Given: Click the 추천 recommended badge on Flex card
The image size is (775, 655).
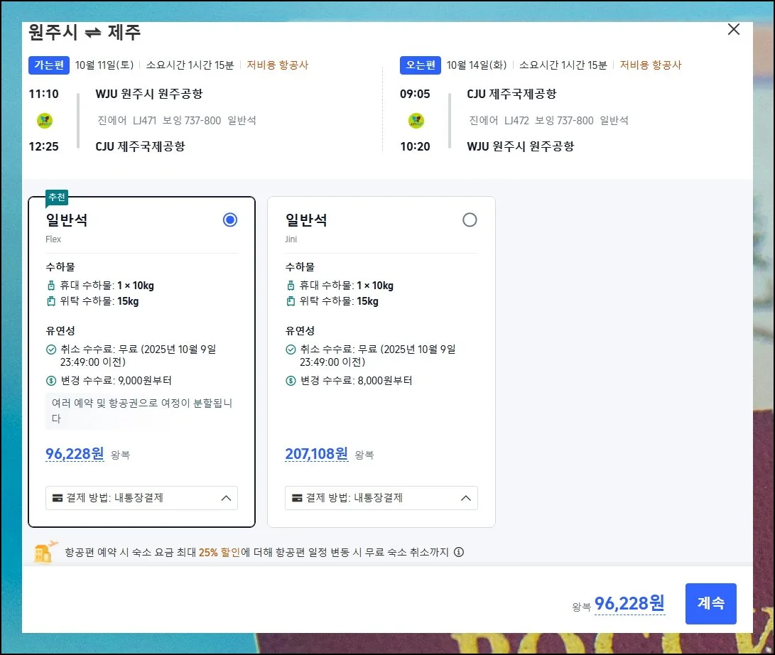Looking at the screenshot, I should click(x=57, y=197).
